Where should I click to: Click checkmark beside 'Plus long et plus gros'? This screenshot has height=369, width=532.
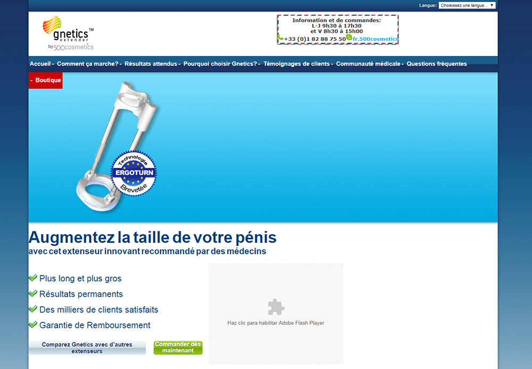[33, 278]
